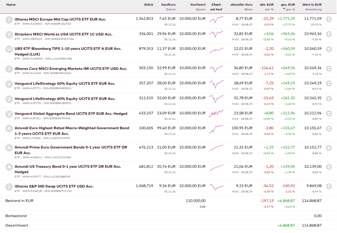337x233 pixels.
Task: Click the daily loss -124,41 for Emerging Markets
Action: click(267, 68)
